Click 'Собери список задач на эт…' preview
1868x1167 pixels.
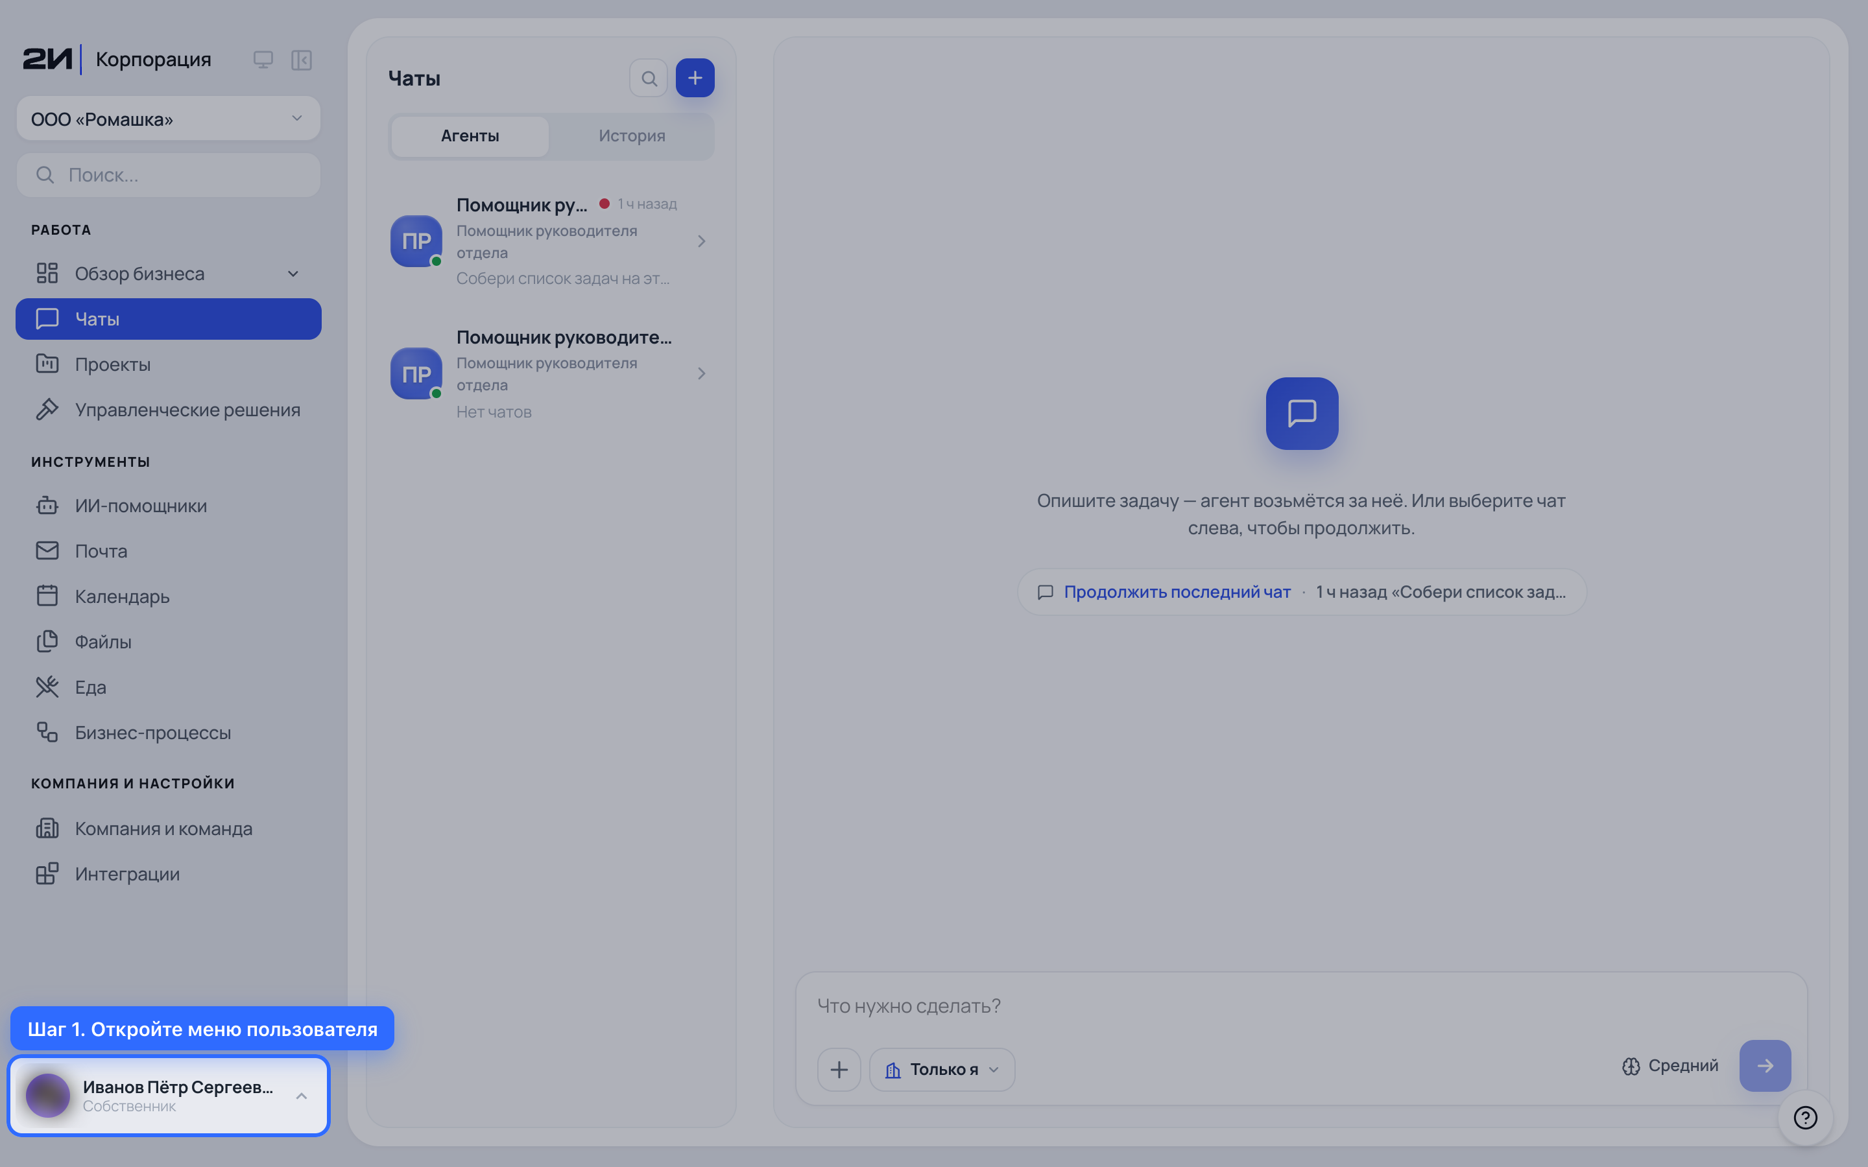(x=563, y=279)
